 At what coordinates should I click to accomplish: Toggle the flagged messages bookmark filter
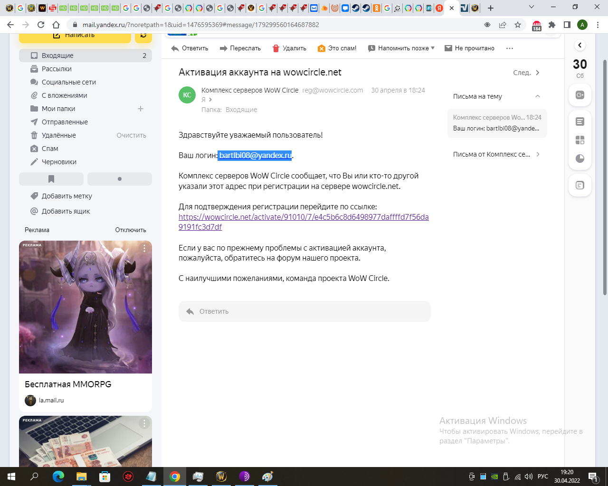(x=51, y=179)
